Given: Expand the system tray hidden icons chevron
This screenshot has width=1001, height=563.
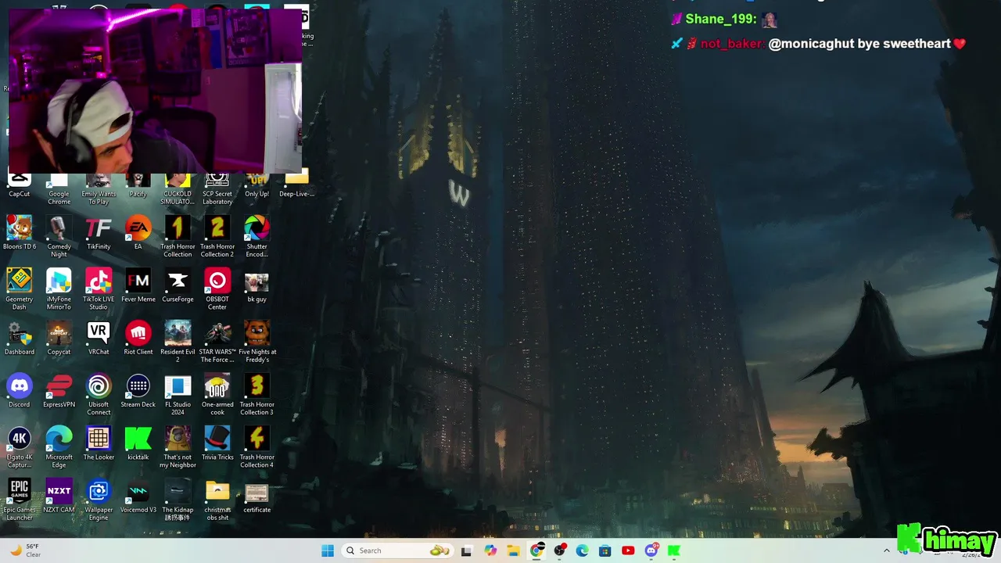Looking at the screenshot, I should pyautogui.click(x=886, y=550).
